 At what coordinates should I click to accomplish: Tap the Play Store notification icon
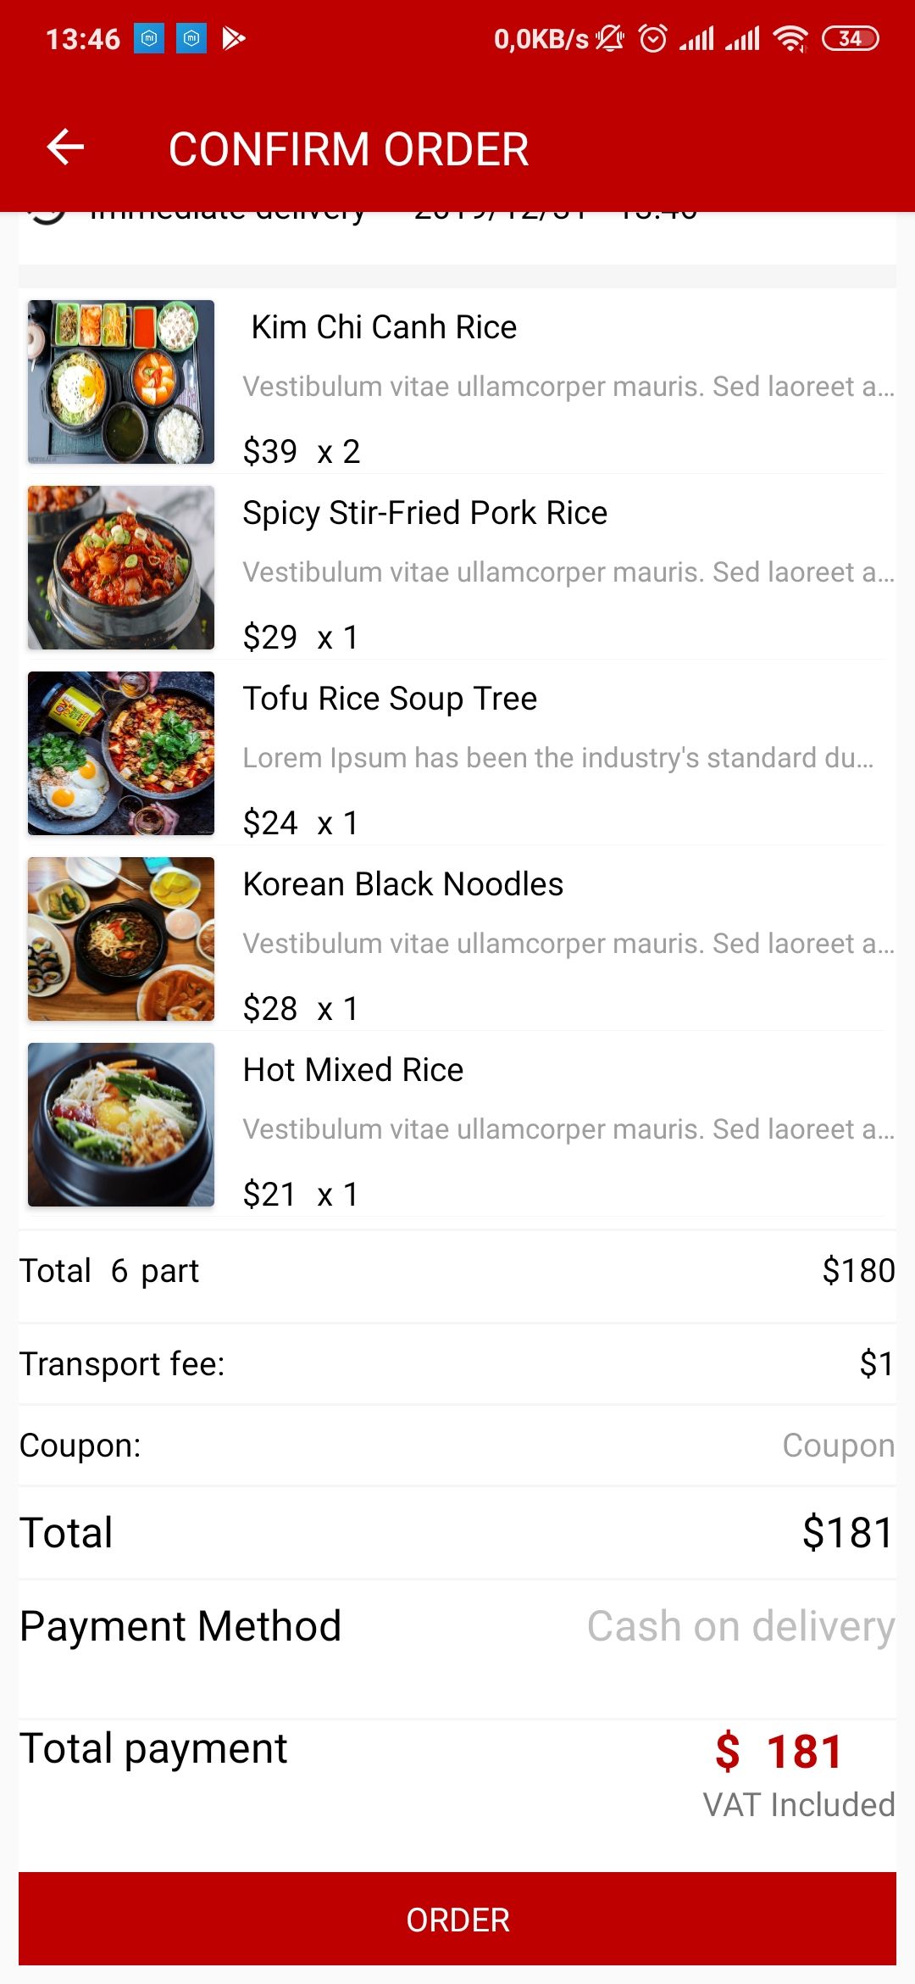click(233, 39)
